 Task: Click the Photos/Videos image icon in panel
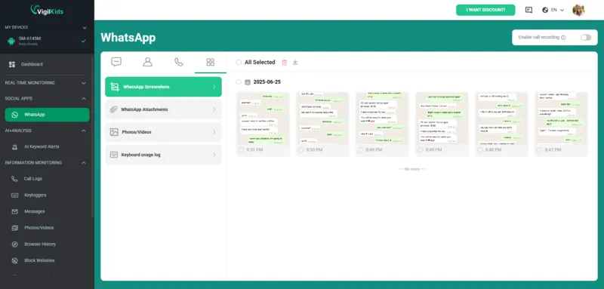coord(114,132)
